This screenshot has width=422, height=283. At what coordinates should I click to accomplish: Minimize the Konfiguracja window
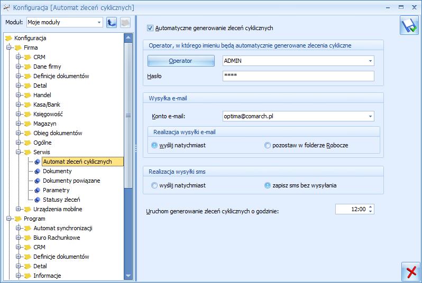(x=388, y=7)
